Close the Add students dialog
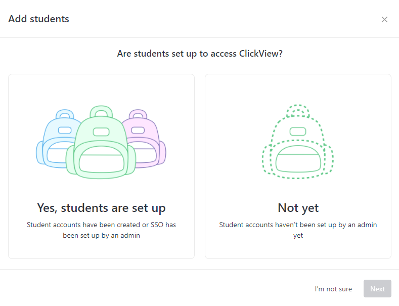 (384, 19)
